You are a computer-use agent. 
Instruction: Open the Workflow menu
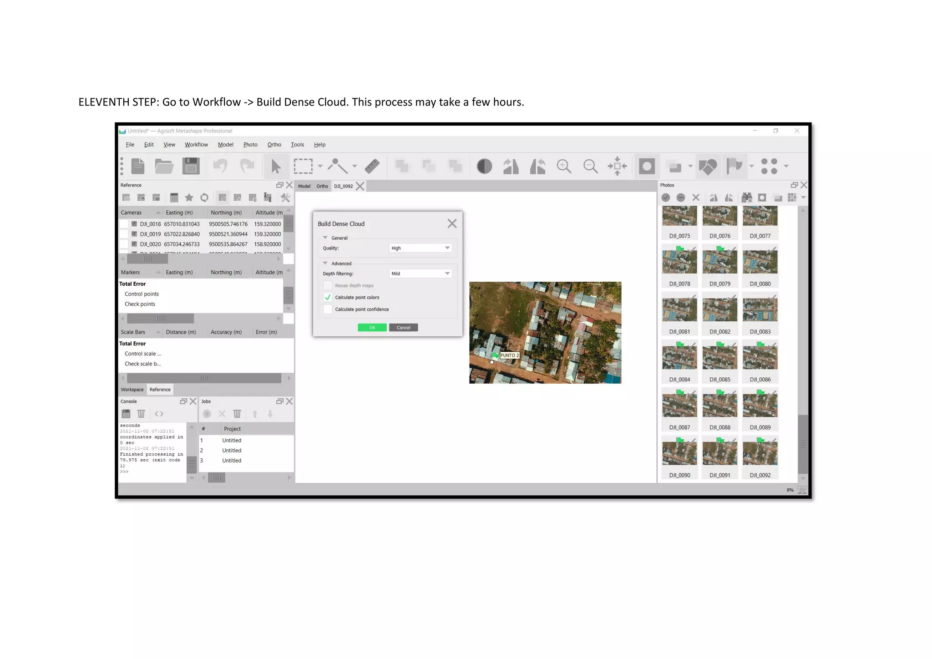tap(196, 145)
